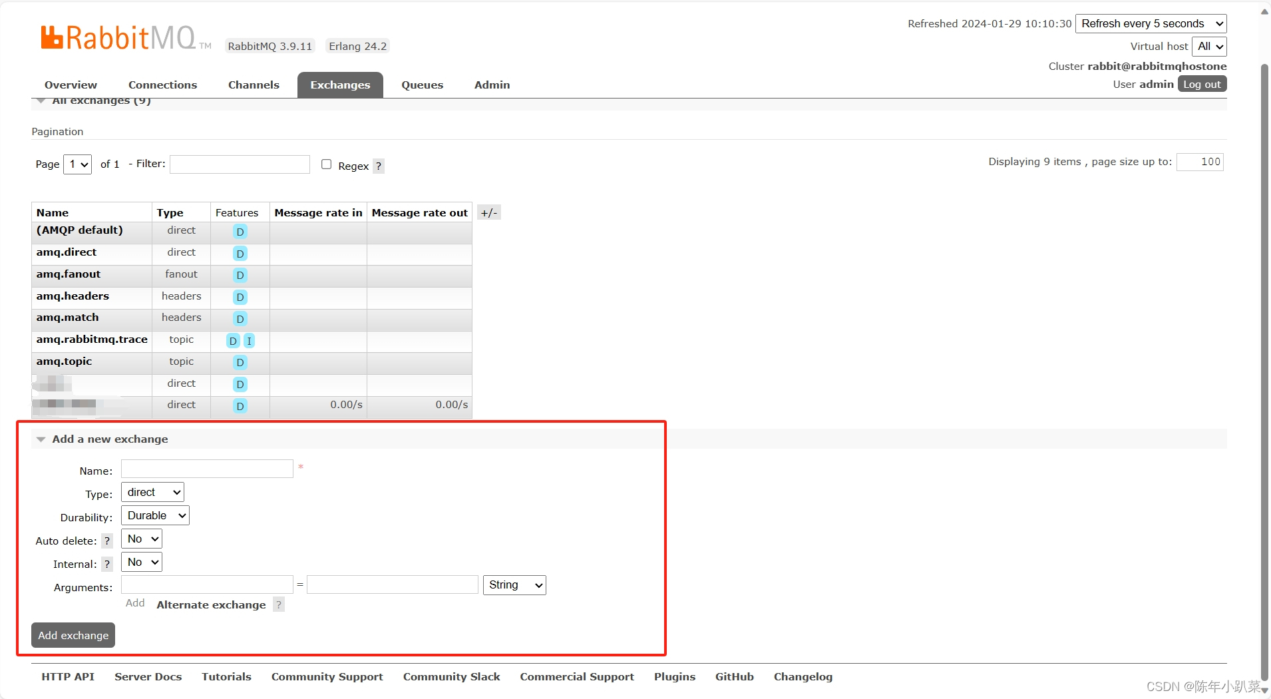This screenshot has height=699, width=1271.
Task: Click the D badge in amq.rabbitmq.trace row
Action: point(233,341)
